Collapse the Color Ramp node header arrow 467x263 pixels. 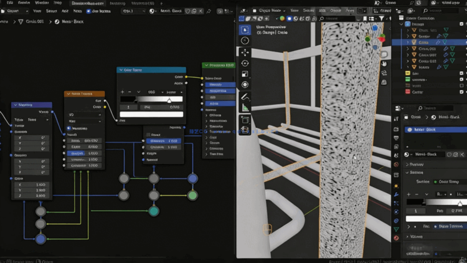[x=121, y=70]
